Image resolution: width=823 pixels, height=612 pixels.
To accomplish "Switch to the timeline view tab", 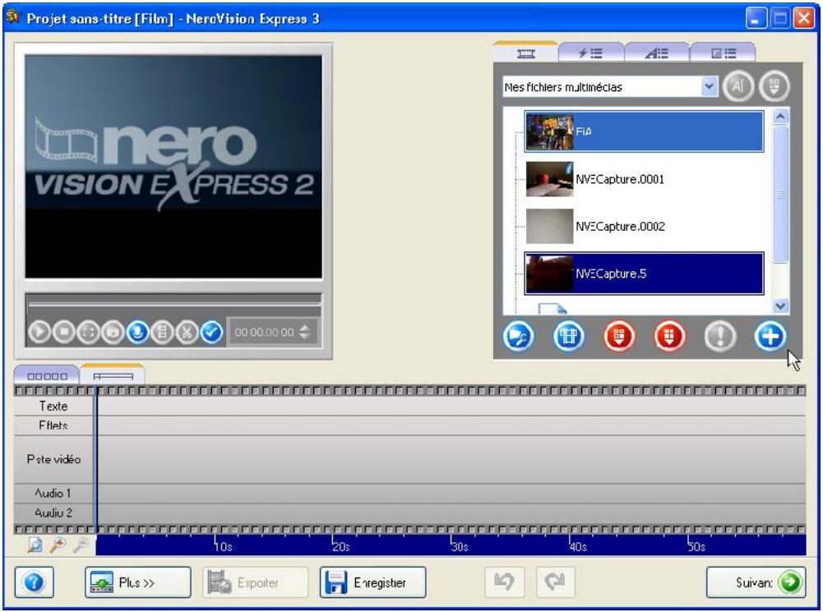I will 113,375.
